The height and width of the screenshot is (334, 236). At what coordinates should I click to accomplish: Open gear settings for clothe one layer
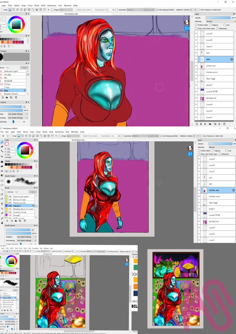click(233, 190)
